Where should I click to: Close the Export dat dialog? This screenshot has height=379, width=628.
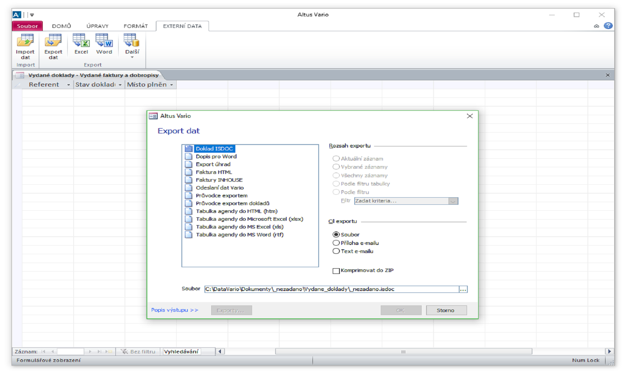click(470, 116)
